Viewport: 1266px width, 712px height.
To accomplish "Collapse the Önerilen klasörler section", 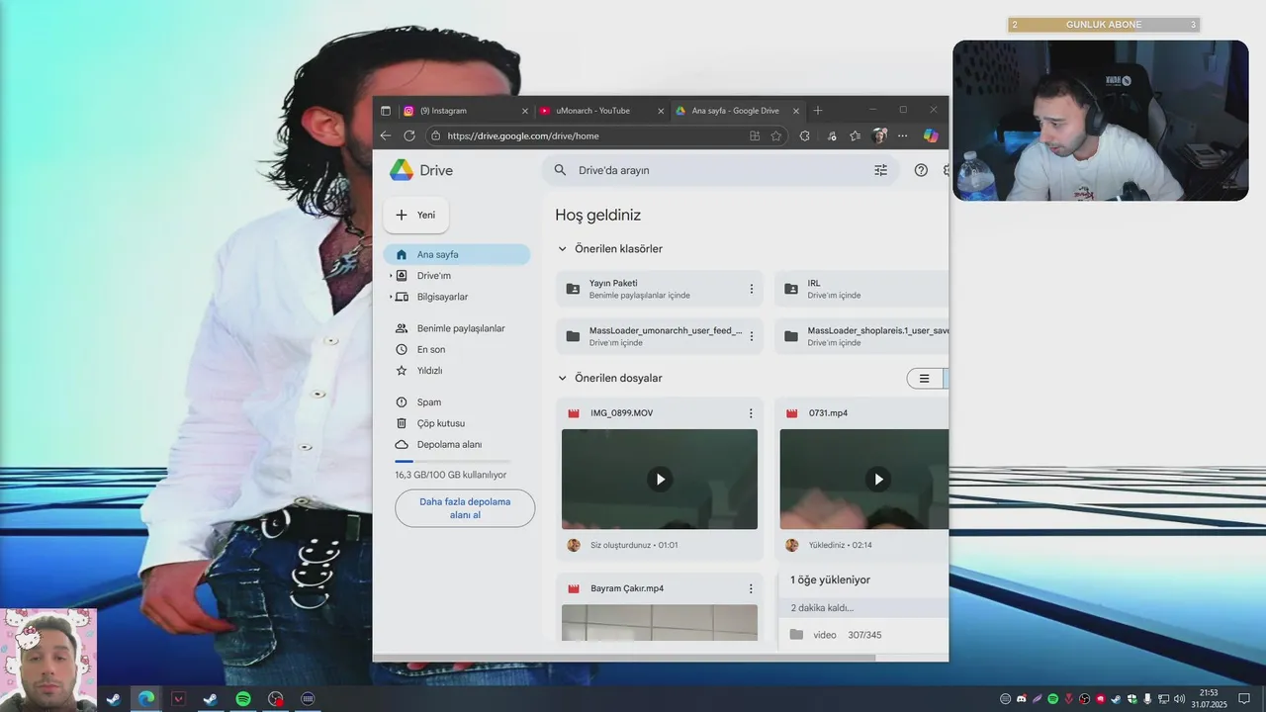I will 562,249.
